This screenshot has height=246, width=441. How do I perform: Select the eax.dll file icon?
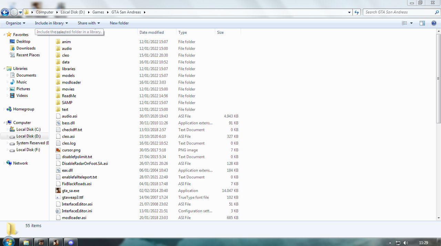point(58,170)
